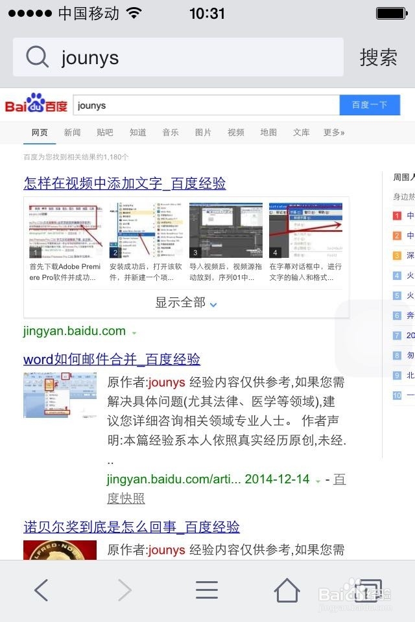Open the dropdown arrow after date 2014-12-14
The image size is (415, 622).
(x=318, y=481)
